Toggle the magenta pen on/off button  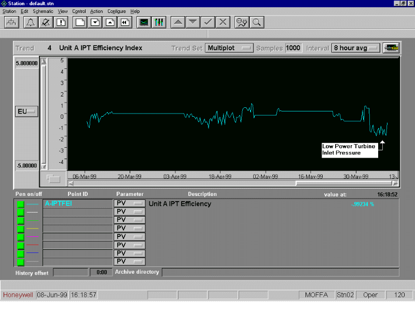coord(21,237)
